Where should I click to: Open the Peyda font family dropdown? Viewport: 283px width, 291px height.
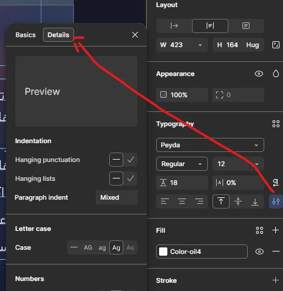210,145
